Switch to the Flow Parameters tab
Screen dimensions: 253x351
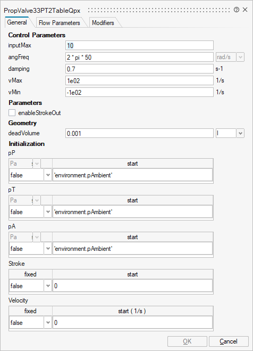click(x=59, y=22)
